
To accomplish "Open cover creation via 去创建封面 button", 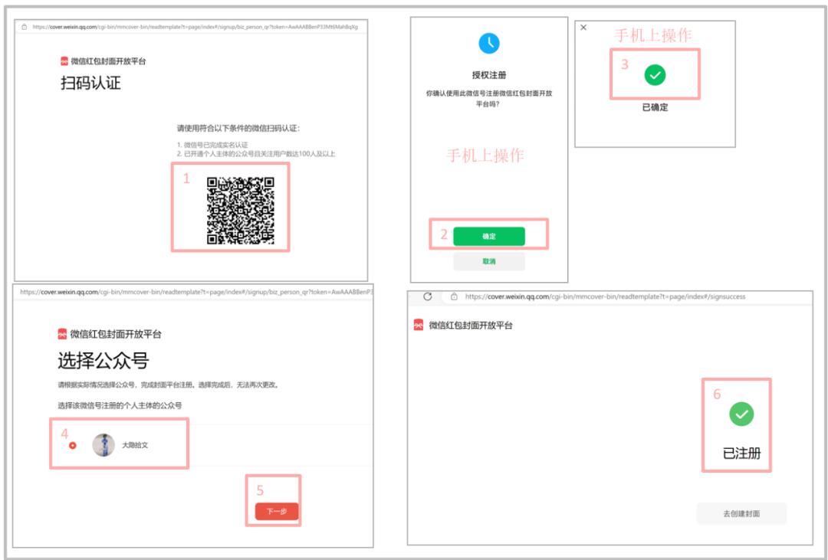I will pos(741,513).
